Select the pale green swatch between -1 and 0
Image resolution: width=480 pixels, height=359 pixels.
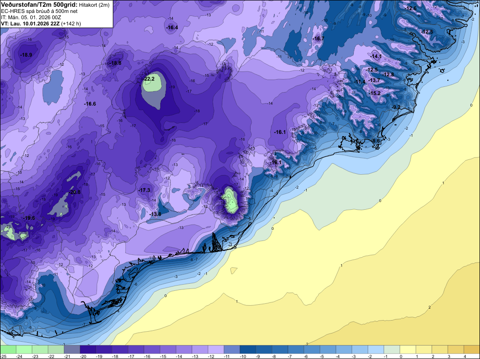(x=392, y=349)
